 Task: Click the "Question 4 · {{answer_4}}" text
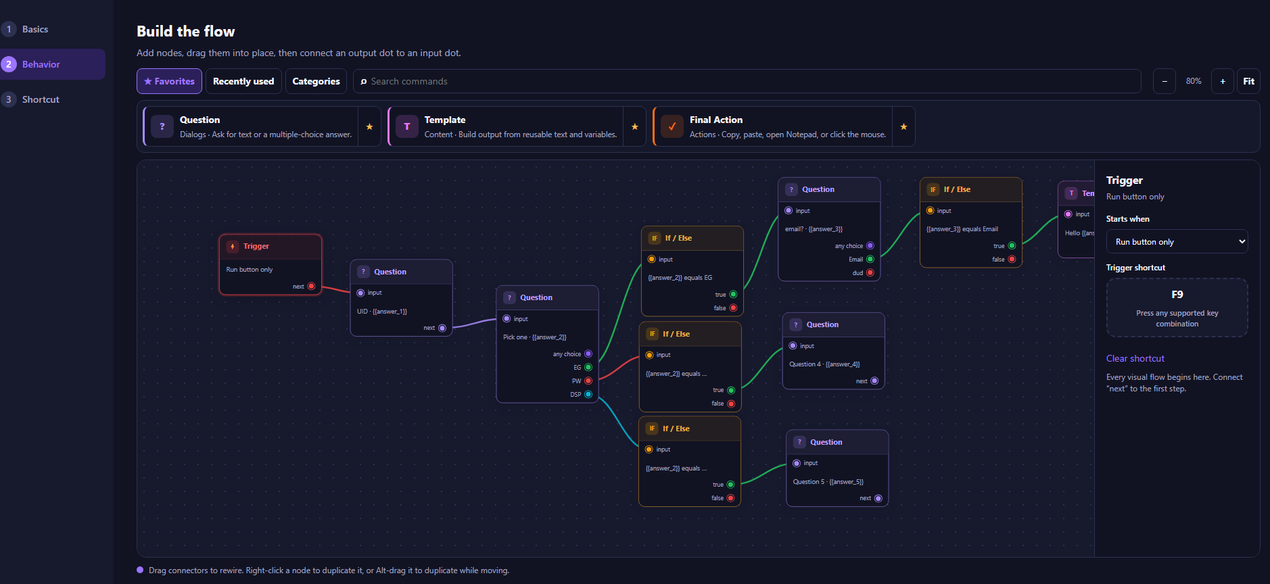click(x=824, y=364)
